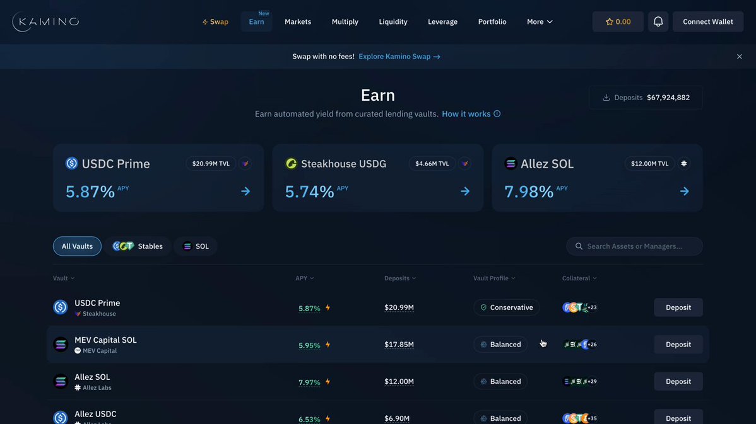Select the All Vaults filter
The height and width of the screenshot is (424, 756).
77,246
